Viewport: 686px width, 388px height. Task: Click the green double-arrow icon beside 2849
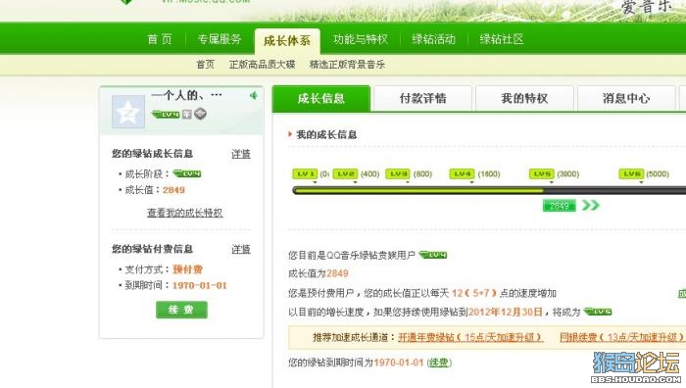(590, 205)
